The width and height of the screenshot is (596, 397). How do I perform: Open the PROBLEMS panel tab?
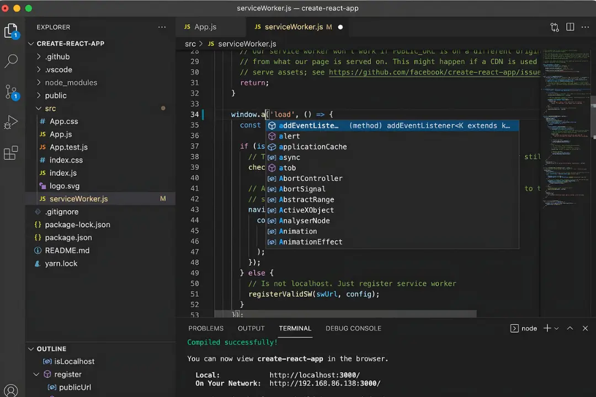[206, 328]
